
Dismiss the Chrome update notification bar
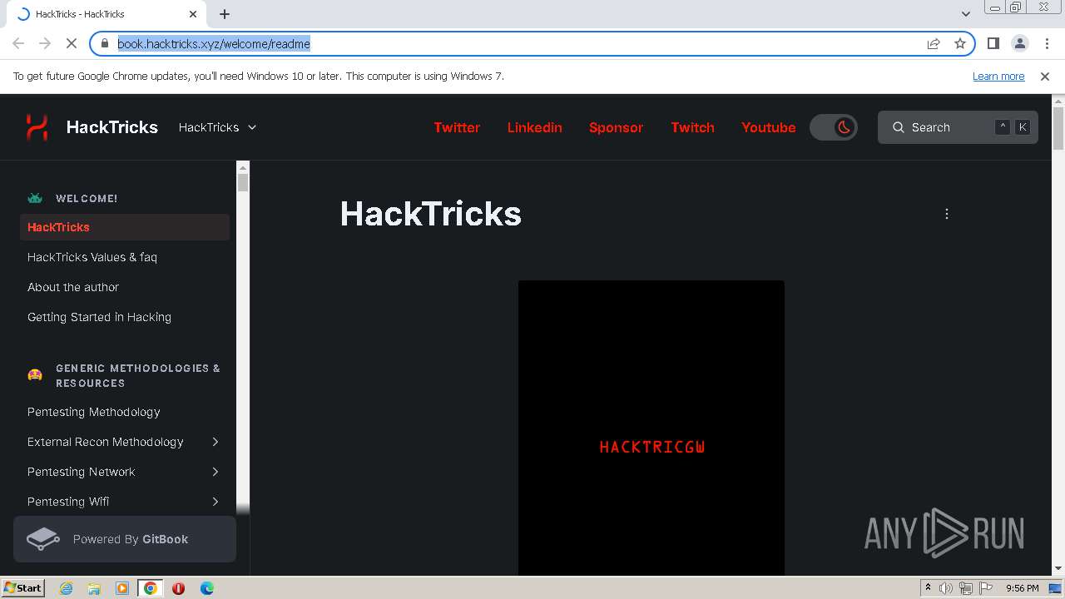point(1045,76)
